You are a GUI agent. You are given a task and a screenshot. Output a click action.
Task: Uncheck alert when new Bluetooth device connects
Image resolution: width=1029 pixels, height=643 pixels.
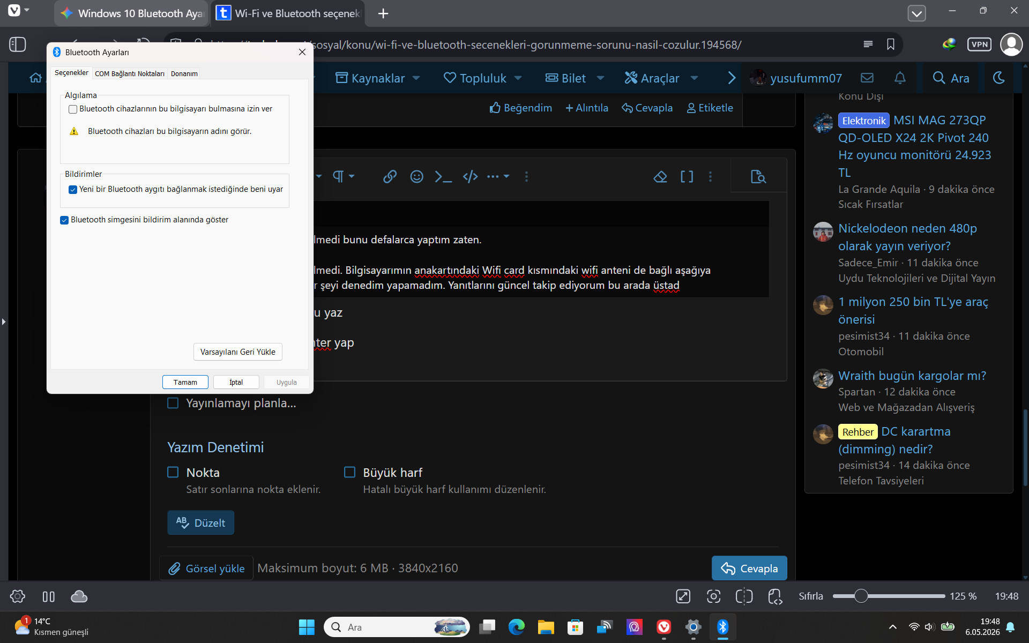tap(73, 190)
